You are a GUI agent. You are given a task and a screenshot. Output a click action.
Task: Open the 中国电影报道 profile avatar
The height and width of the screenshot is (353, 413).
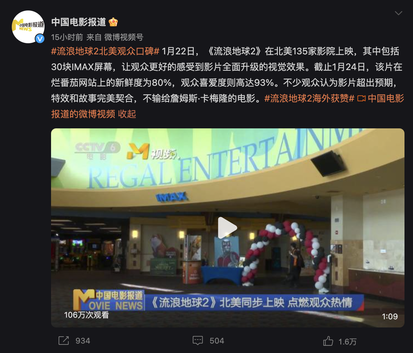(x=28, y=27)
